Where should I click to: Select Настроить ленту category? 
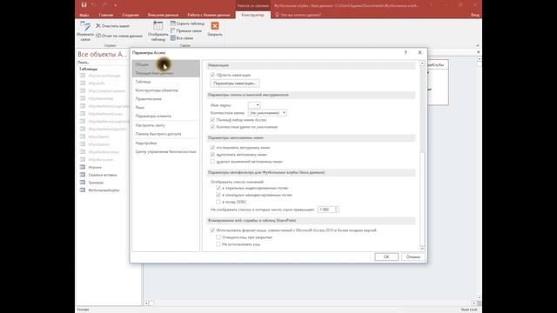click(x=165, y=125)
